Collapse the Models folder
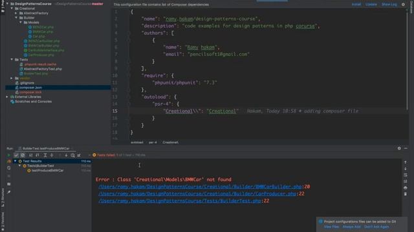This screenshot has width=414, height=232. click(21, 23)
